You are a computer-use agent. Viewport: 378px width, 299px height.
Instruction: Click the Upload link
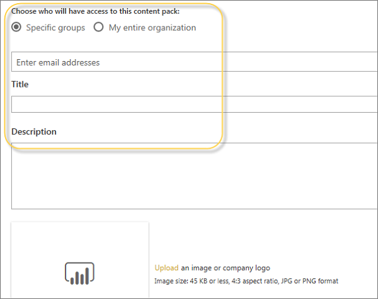166,268
